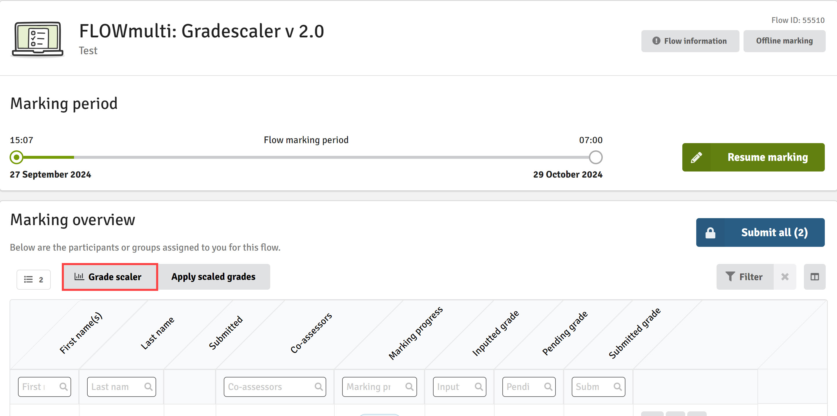Sort by Submitted grade column header

point(635,333)
